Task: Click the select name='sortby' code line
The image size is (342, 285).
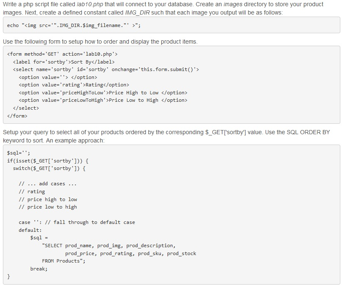Action: click(x=106, y=69)
